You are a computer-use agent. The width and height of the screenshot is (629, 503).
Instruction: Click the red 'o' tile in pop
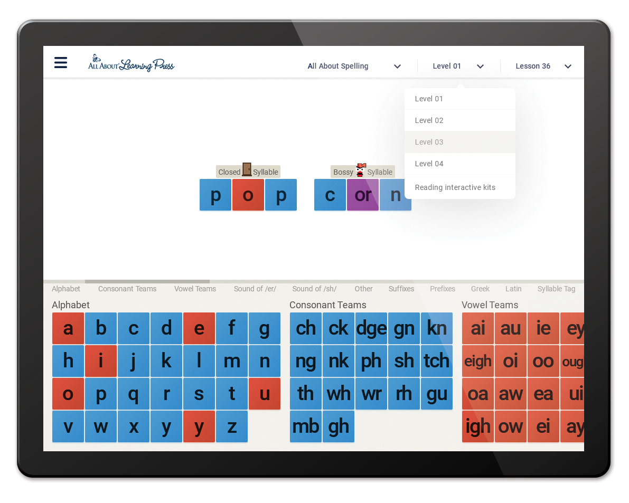(248, 195)
